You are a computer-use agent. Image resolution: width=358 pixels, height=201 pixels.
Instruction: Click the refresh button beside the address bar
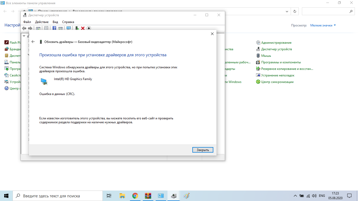click(x=295, y=12)
